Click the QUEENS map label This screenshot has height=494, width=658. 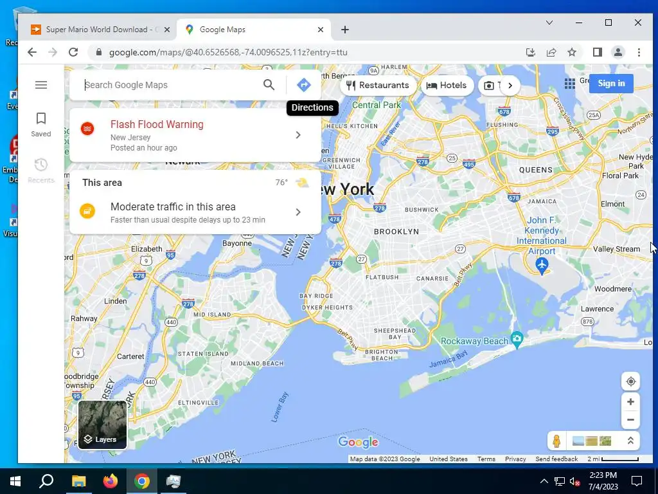pyautogui.click(x=536, y=170)
